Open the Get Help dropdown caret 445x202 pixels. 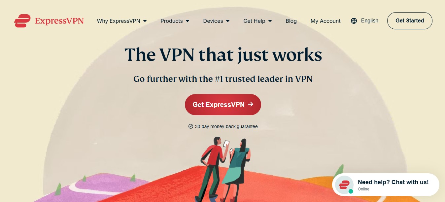point(270,21)
